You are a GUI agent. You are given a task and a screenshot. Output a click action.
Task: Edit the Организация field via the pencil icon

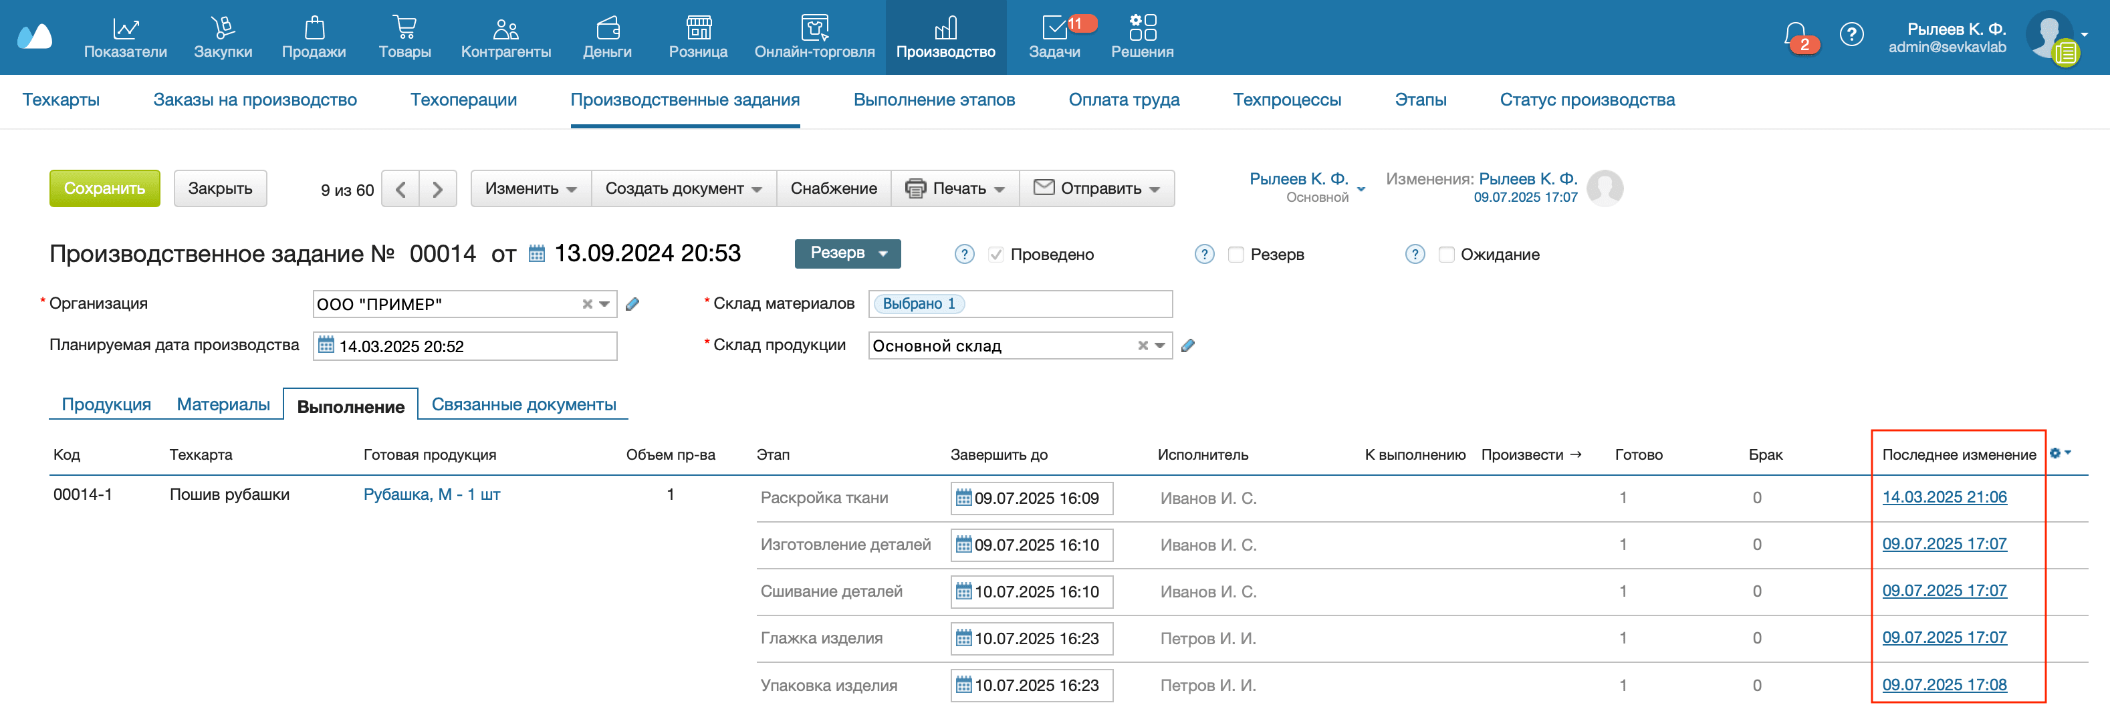point(632,303)
